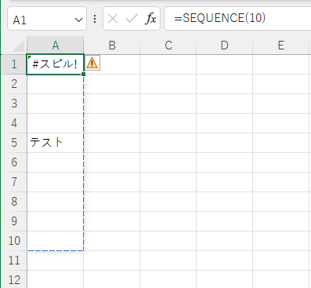
Task: Click the Insert Function fx icon
Action: click(x=150, y=19)
